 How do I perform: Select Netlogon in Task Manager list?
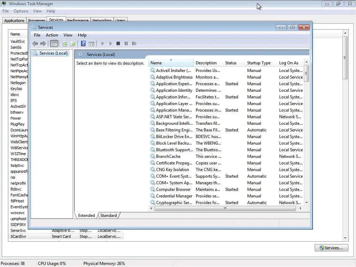[18, 83]
